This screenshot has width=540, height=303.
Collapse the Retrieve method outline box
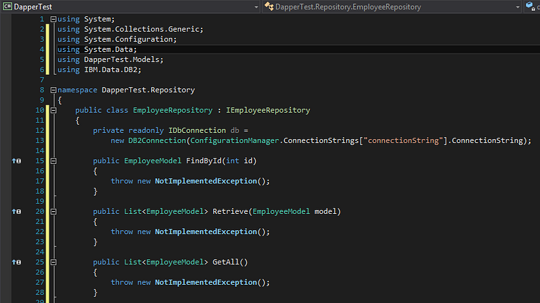(x=53, y=212)
